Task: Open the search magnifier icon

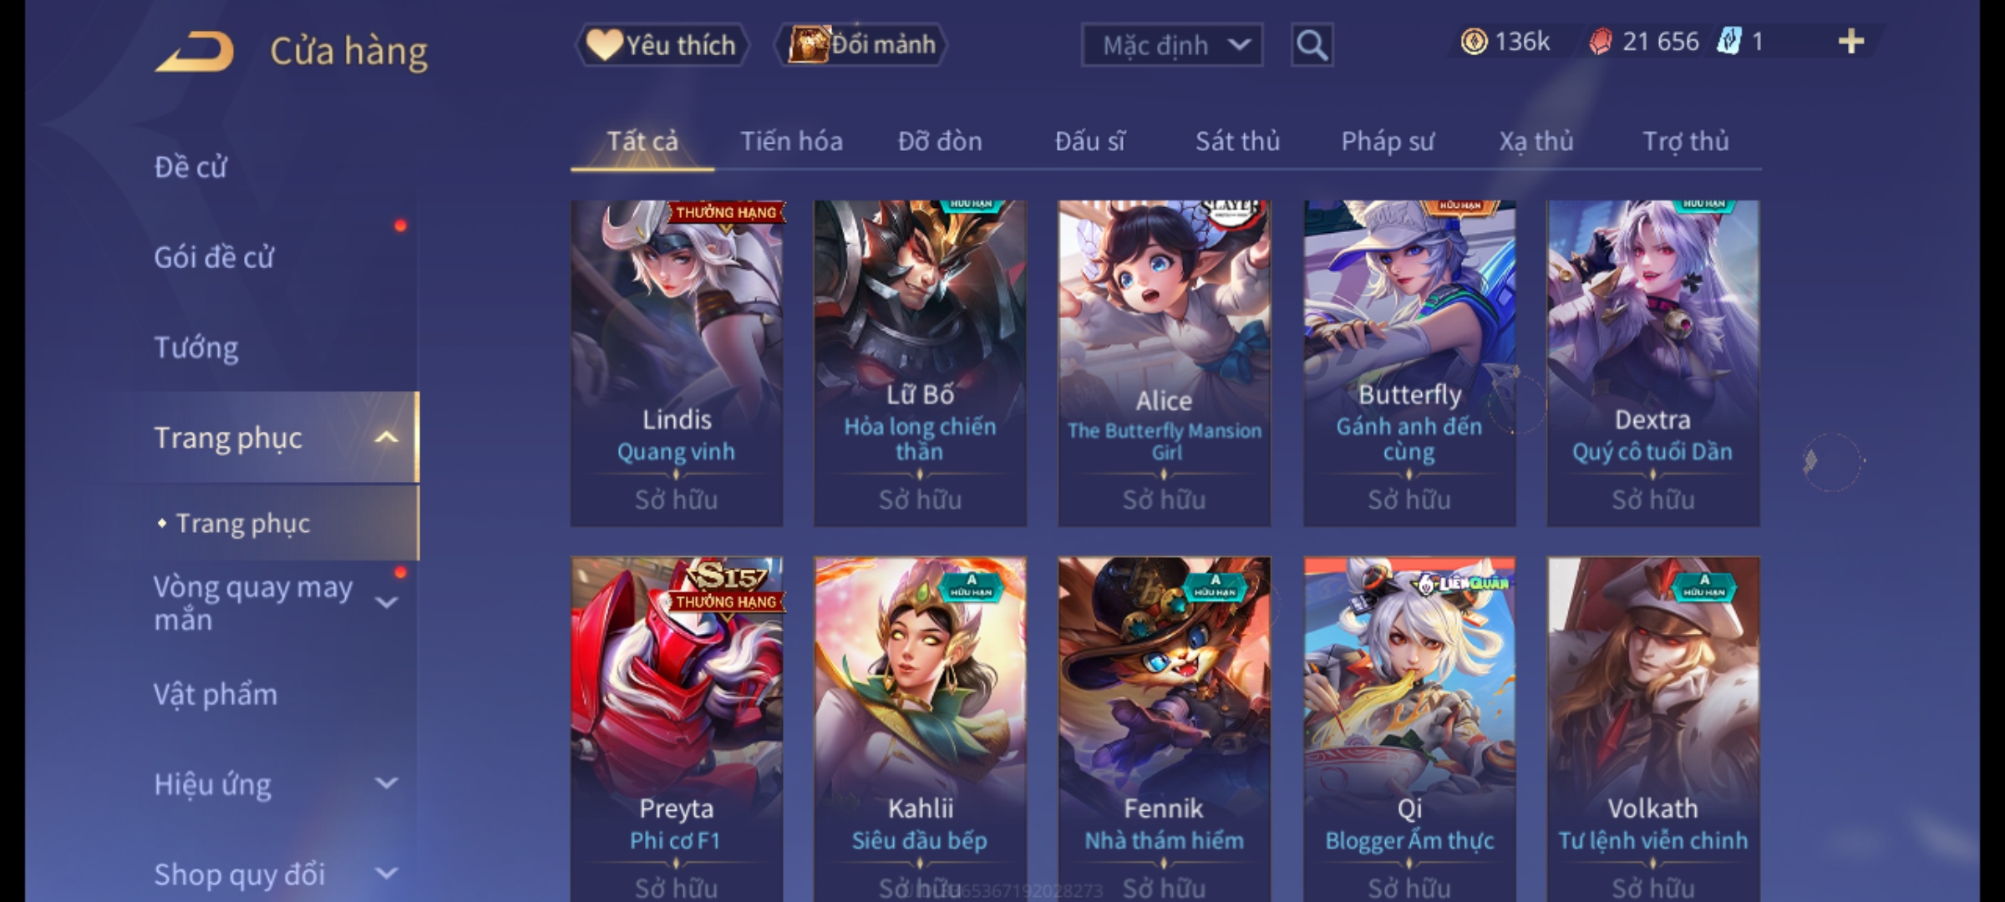Action: coord(1312,45)
